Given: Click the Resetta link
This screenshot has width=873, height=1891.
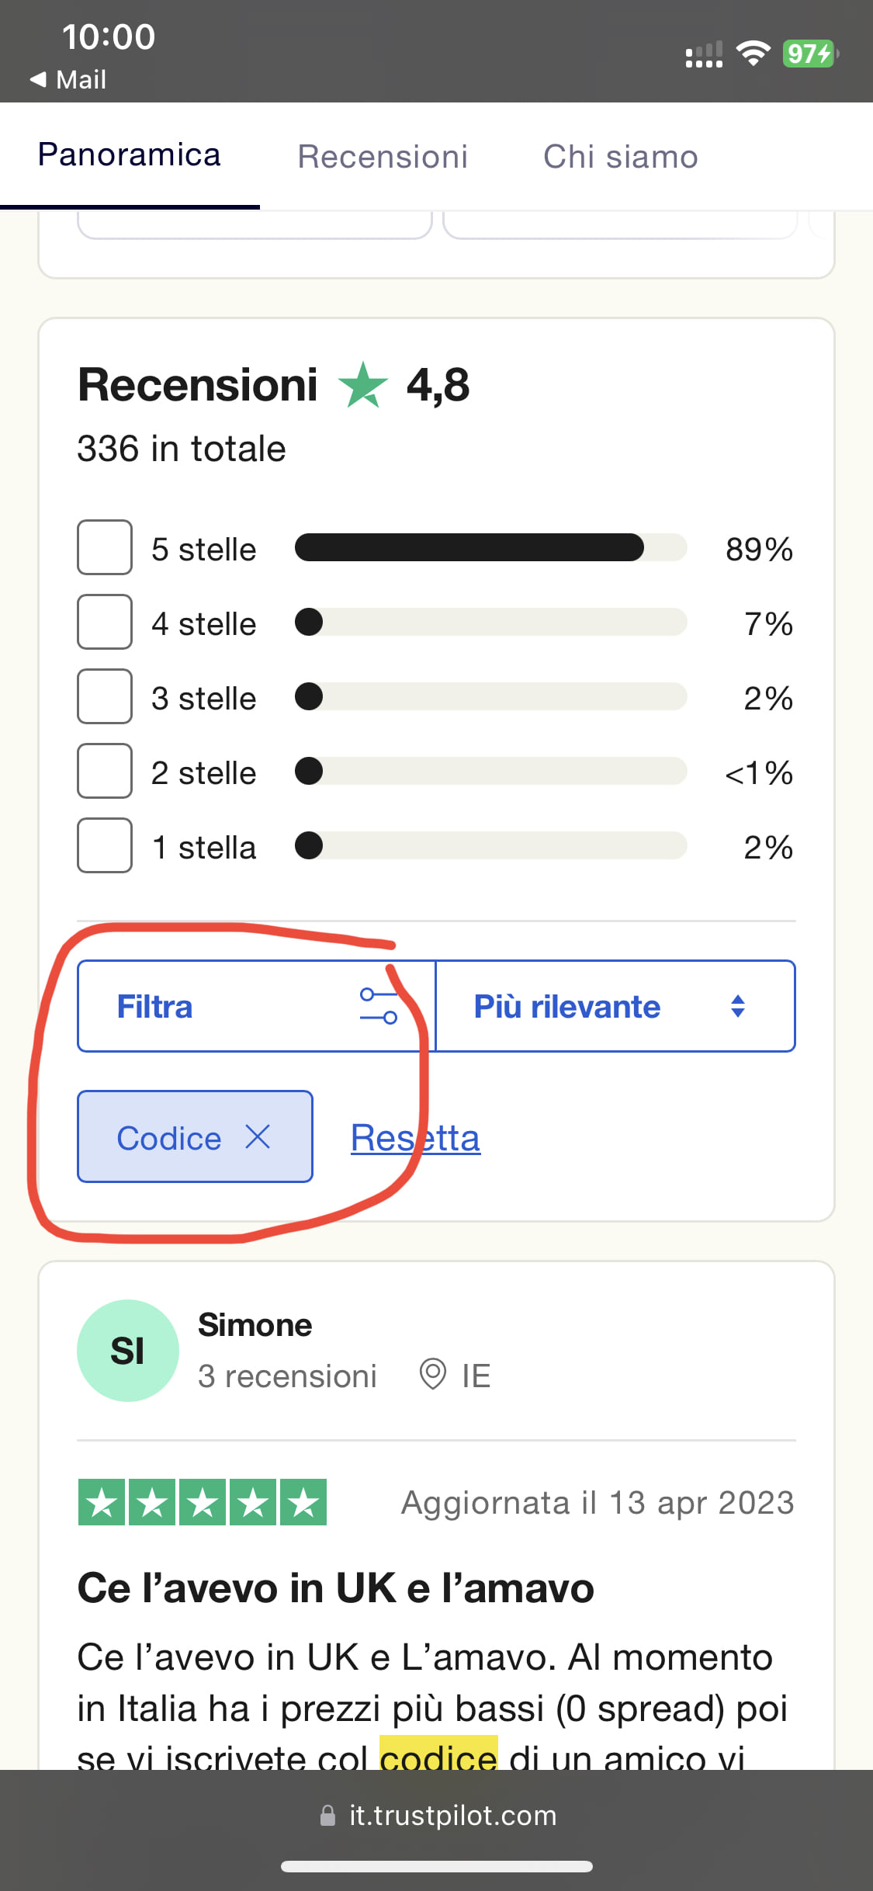Looking at the screenshot, I should (415, 1138).
